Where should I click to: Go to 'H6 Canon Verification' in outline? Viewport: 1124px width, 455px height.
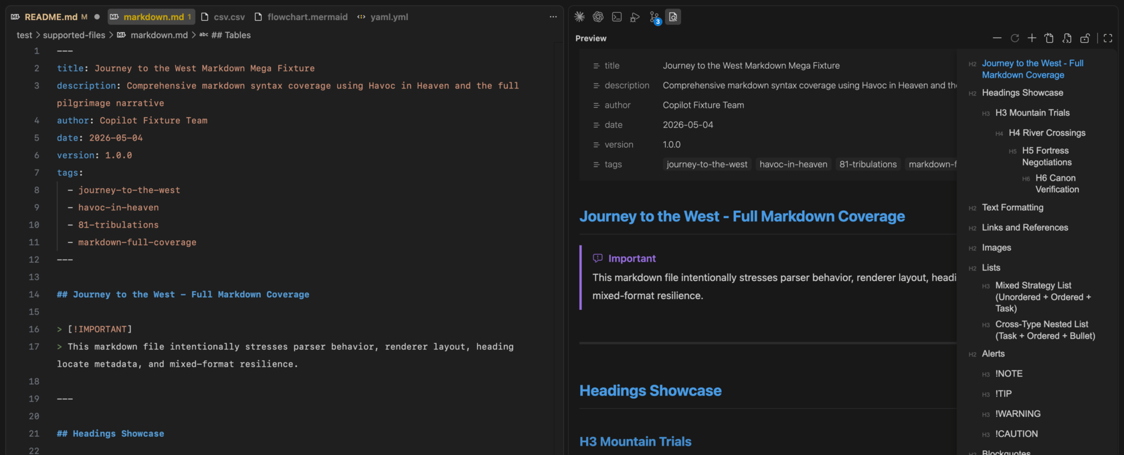[1057, 184]
